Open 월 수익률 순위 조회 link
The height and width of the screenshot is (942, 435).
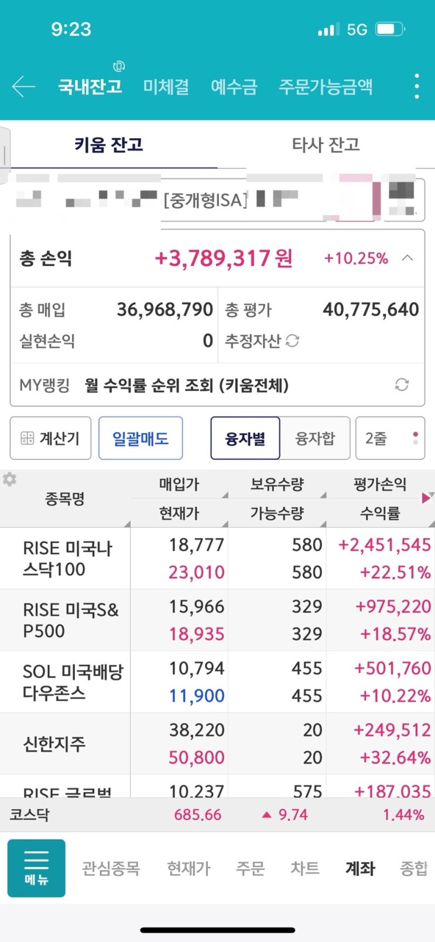[187, 385]
